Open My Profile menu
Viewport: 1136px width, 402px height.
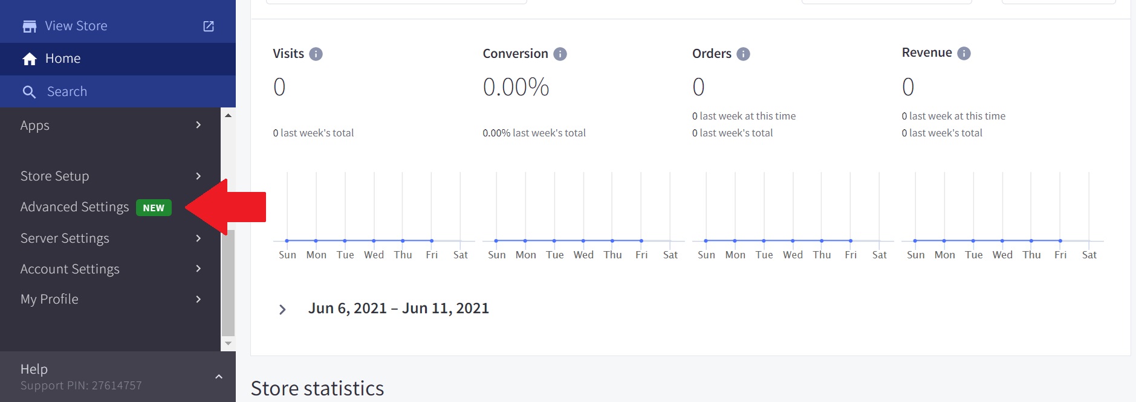click(x=50, y=299)
